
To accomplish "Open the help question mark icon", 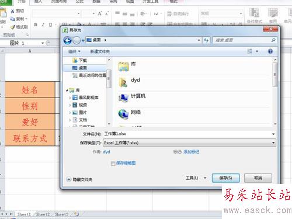I will (270, 51).
